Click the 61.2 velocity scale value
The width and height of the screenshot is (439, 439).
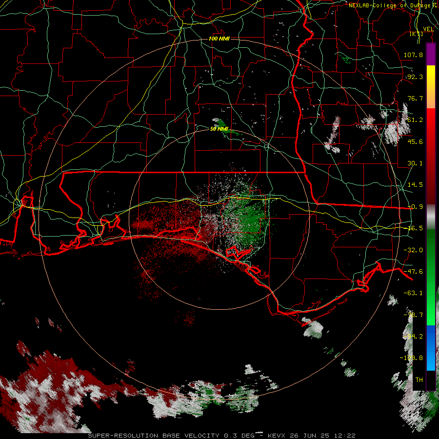415,120
